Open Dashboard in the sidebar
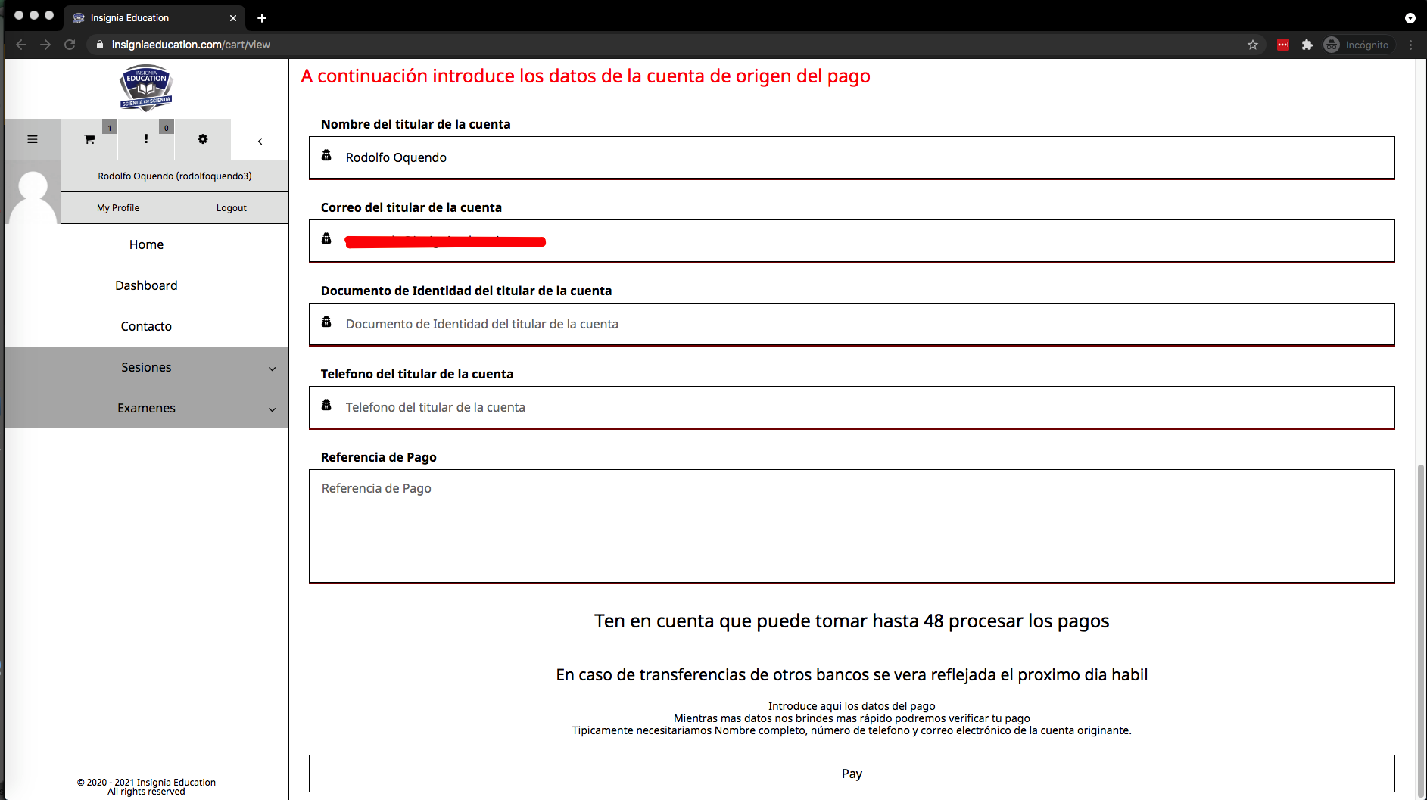Viewport: 1427px width, 800px height. coord(146,285)
